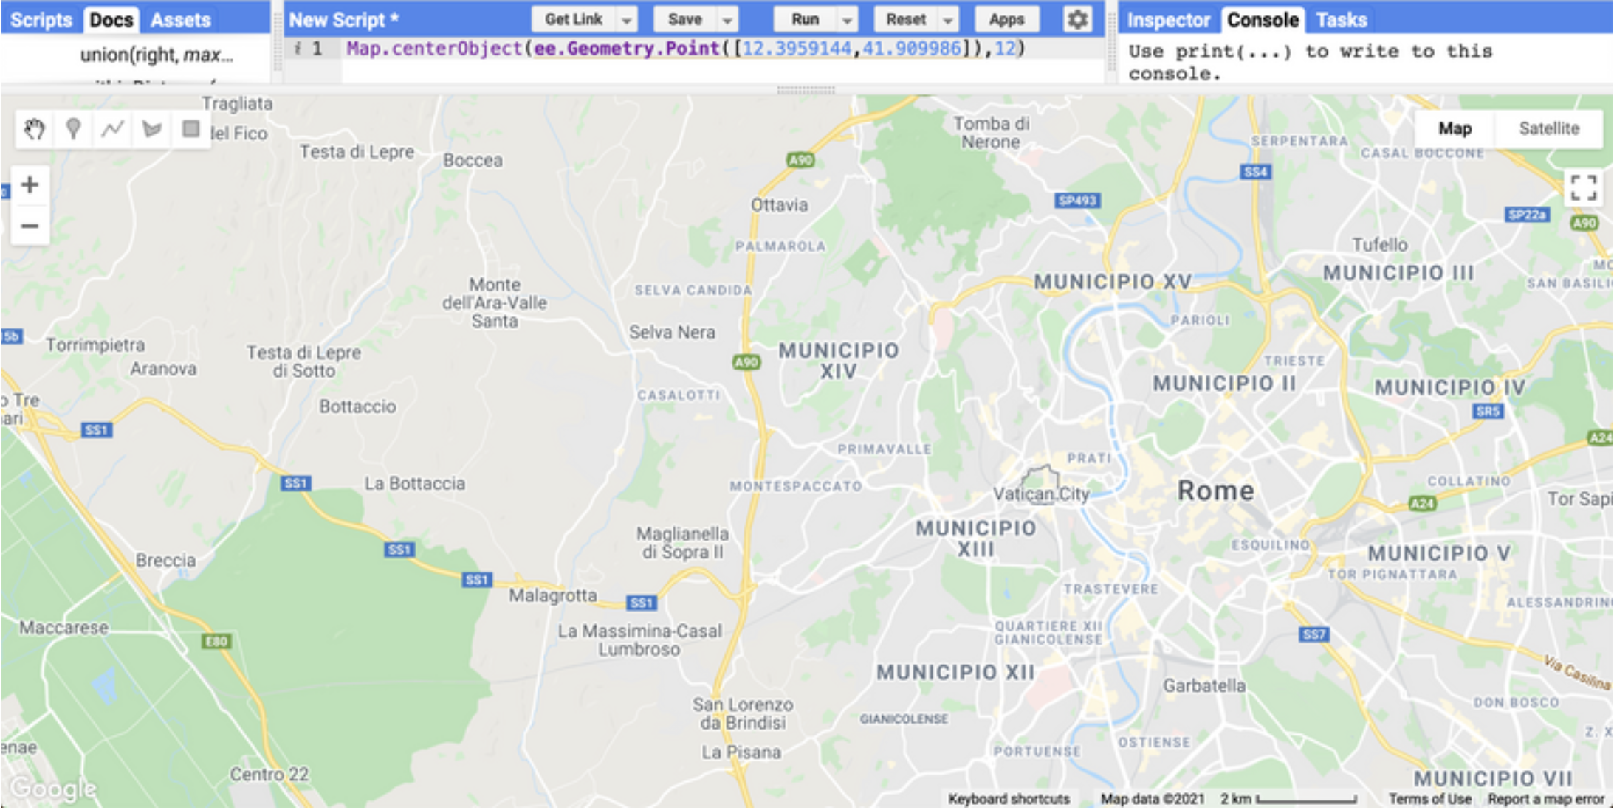This screenshot has width=1614, height=810.
Task: Click the SR5 road shield
Action: 1488,411
